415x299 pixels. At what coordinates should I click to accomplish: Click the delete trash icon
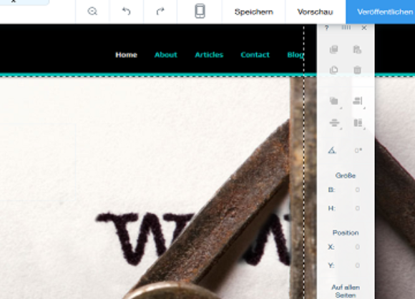(x=357, y=70)
